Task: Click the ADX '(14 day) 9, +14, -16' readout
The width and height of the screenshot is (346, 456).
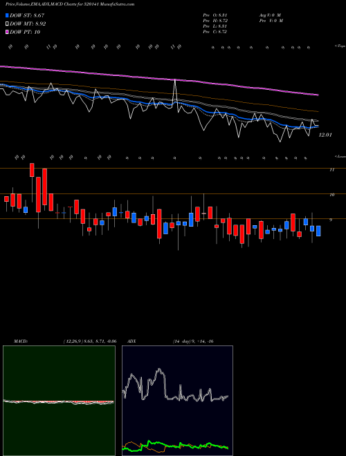Action: (x=193, y=341)
